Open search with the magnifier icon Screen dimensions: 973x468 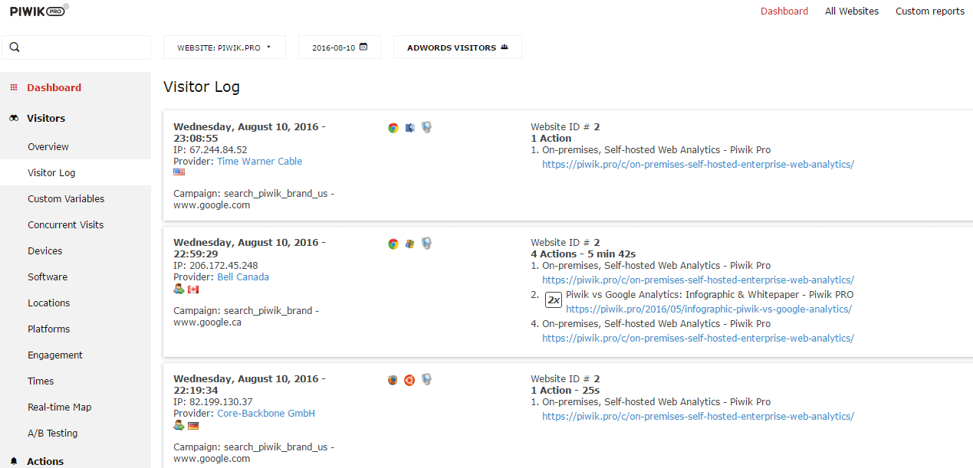point(14,47)
